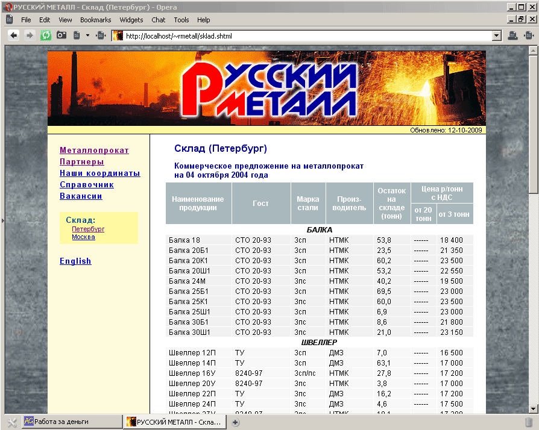Reload the page with green refresh icon
Image resolution: width=539 pixels, height=430 pixels.
(45, 36)
